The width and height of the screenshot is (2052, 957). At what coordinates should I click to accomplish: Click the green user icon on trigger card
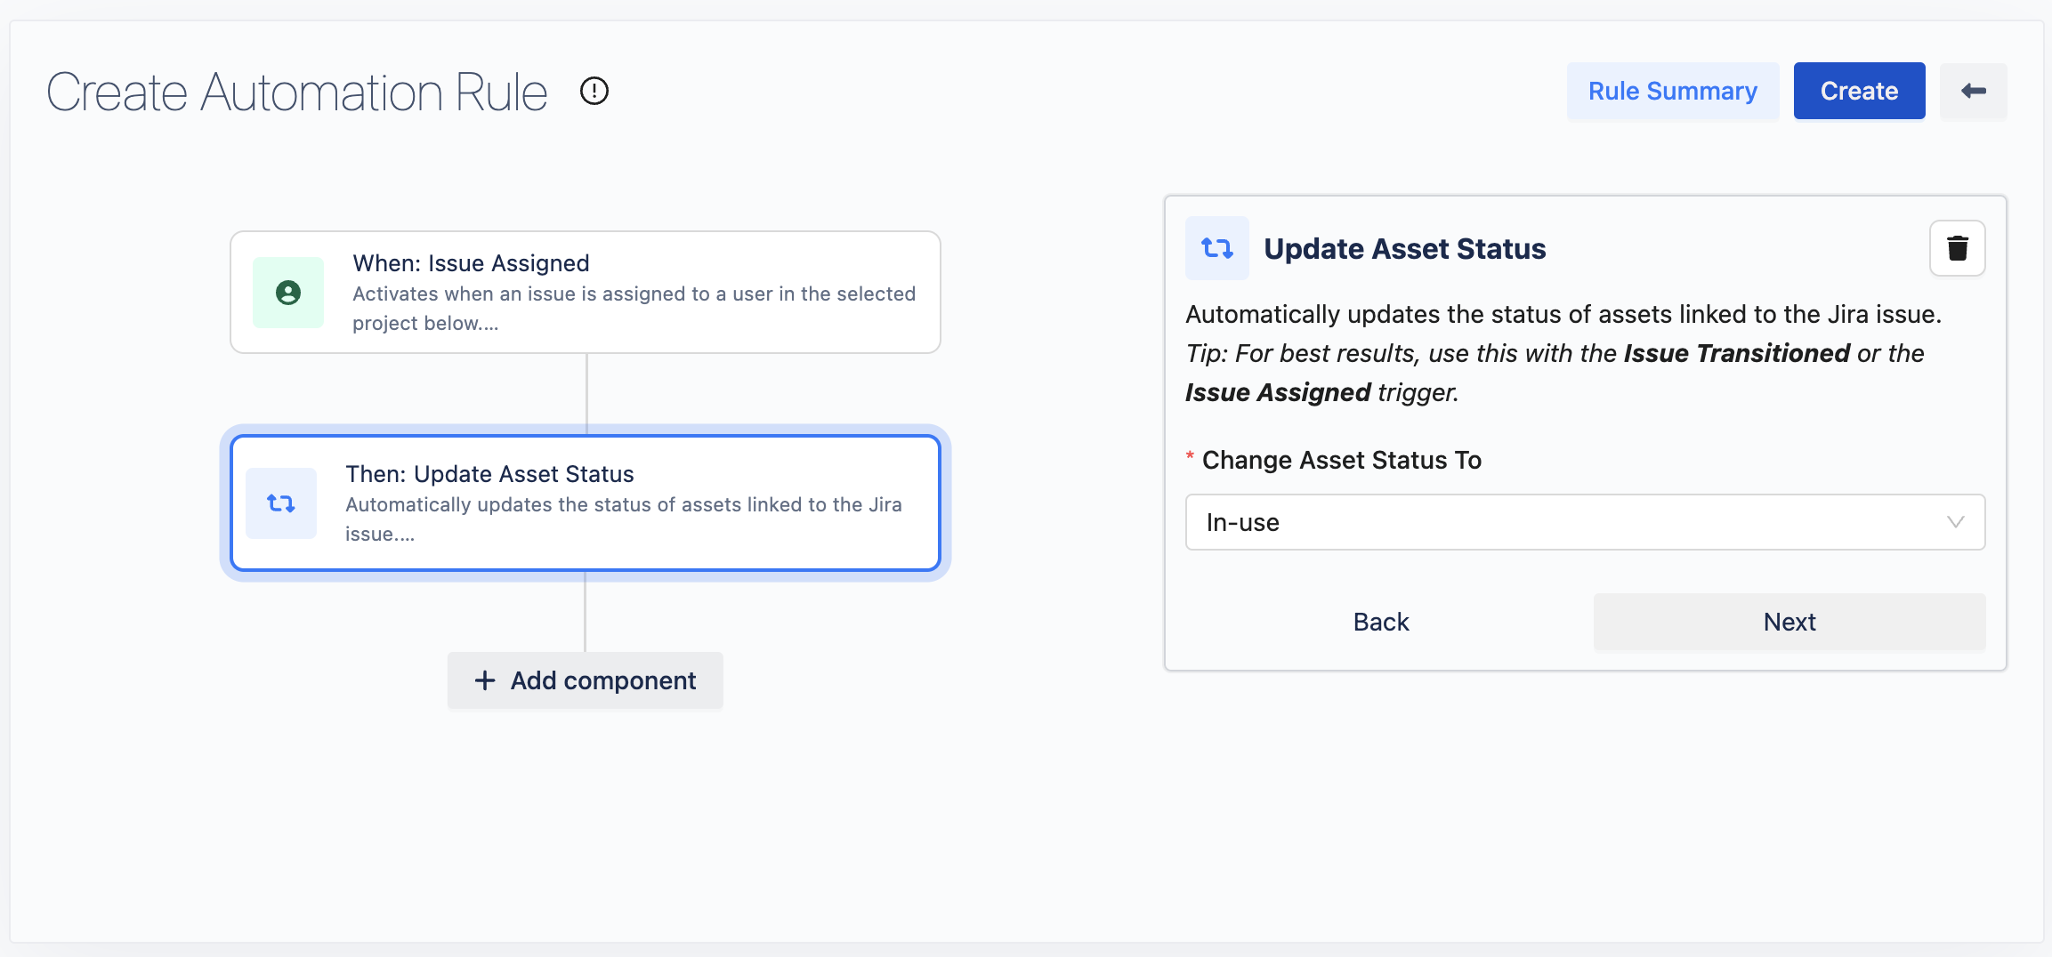click(x=288, y=293)
